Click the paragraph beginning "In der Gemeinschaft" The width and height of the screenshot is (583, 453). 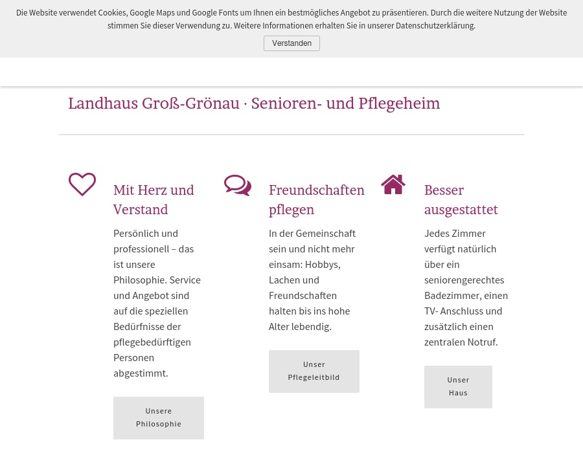tap(313, 280)
